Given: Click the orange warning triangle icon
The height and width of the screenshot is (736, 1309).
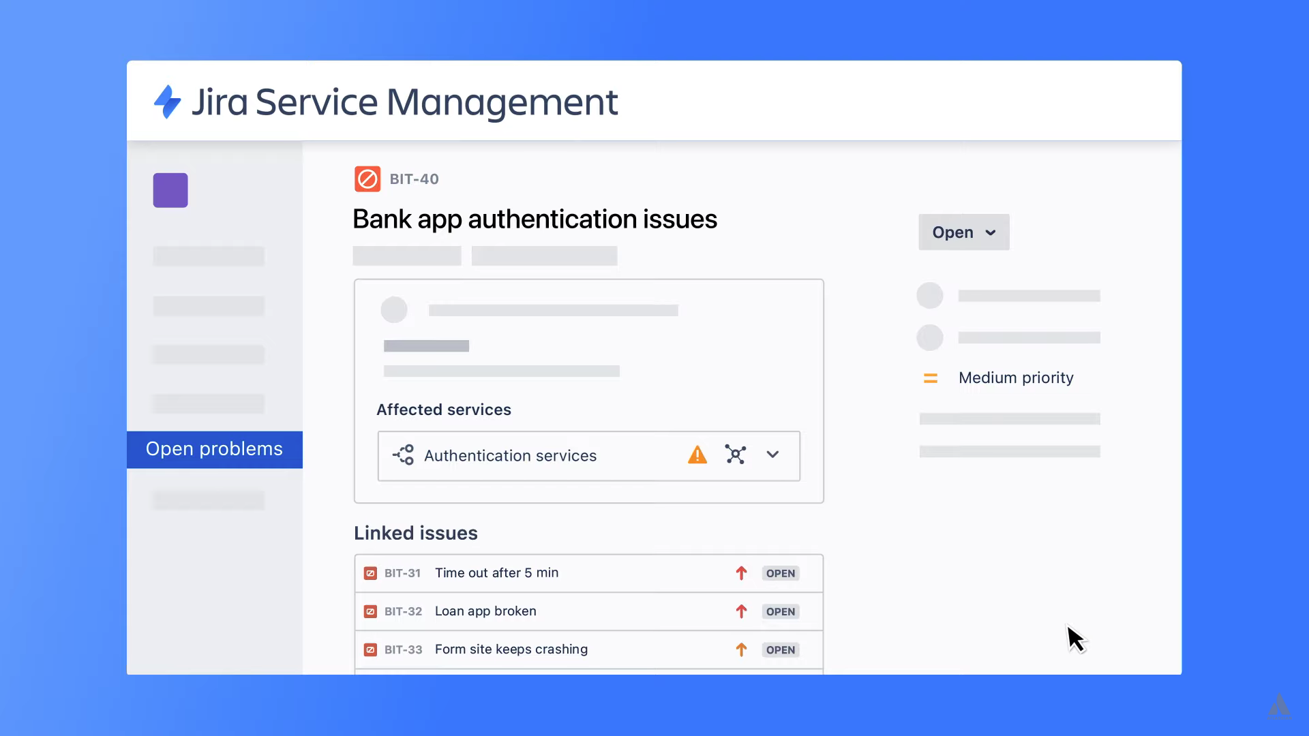Looking at the screenshot, I should tap(697, 455).
